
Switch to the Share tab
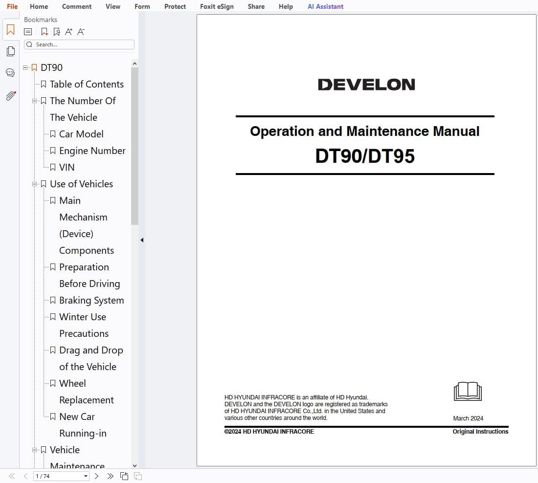click(256, 6)
